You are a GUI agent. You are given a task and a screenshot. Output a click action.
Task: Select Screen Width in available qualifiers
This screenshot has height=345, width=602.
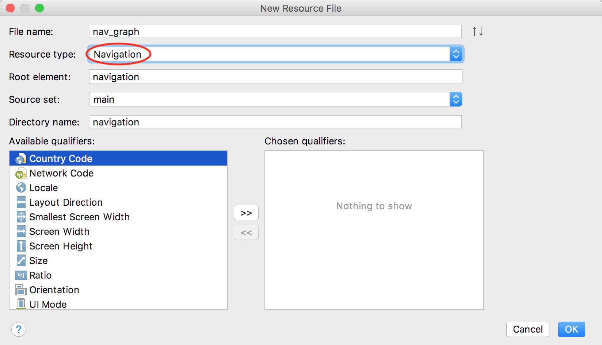59,232
